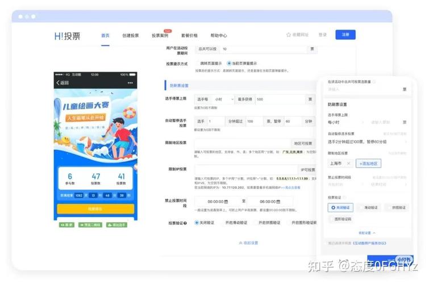Click the yellow button in phone preview
429x284 pixels.
point(95,209)
